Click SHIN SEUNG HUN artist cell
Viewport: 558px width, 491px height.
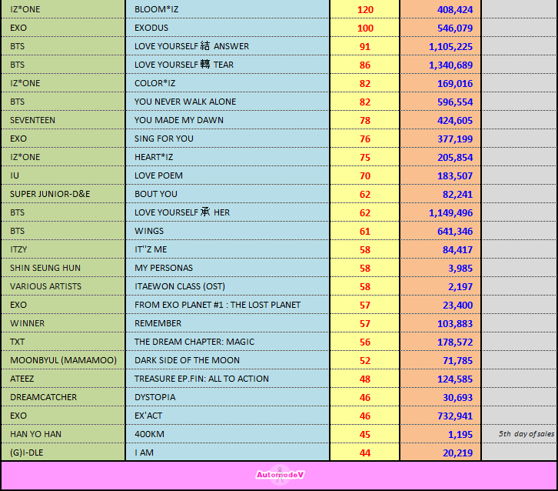(x=63, y=268)
